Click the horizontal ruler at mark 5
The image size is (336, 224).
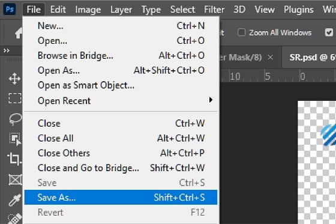click(267, 76)
